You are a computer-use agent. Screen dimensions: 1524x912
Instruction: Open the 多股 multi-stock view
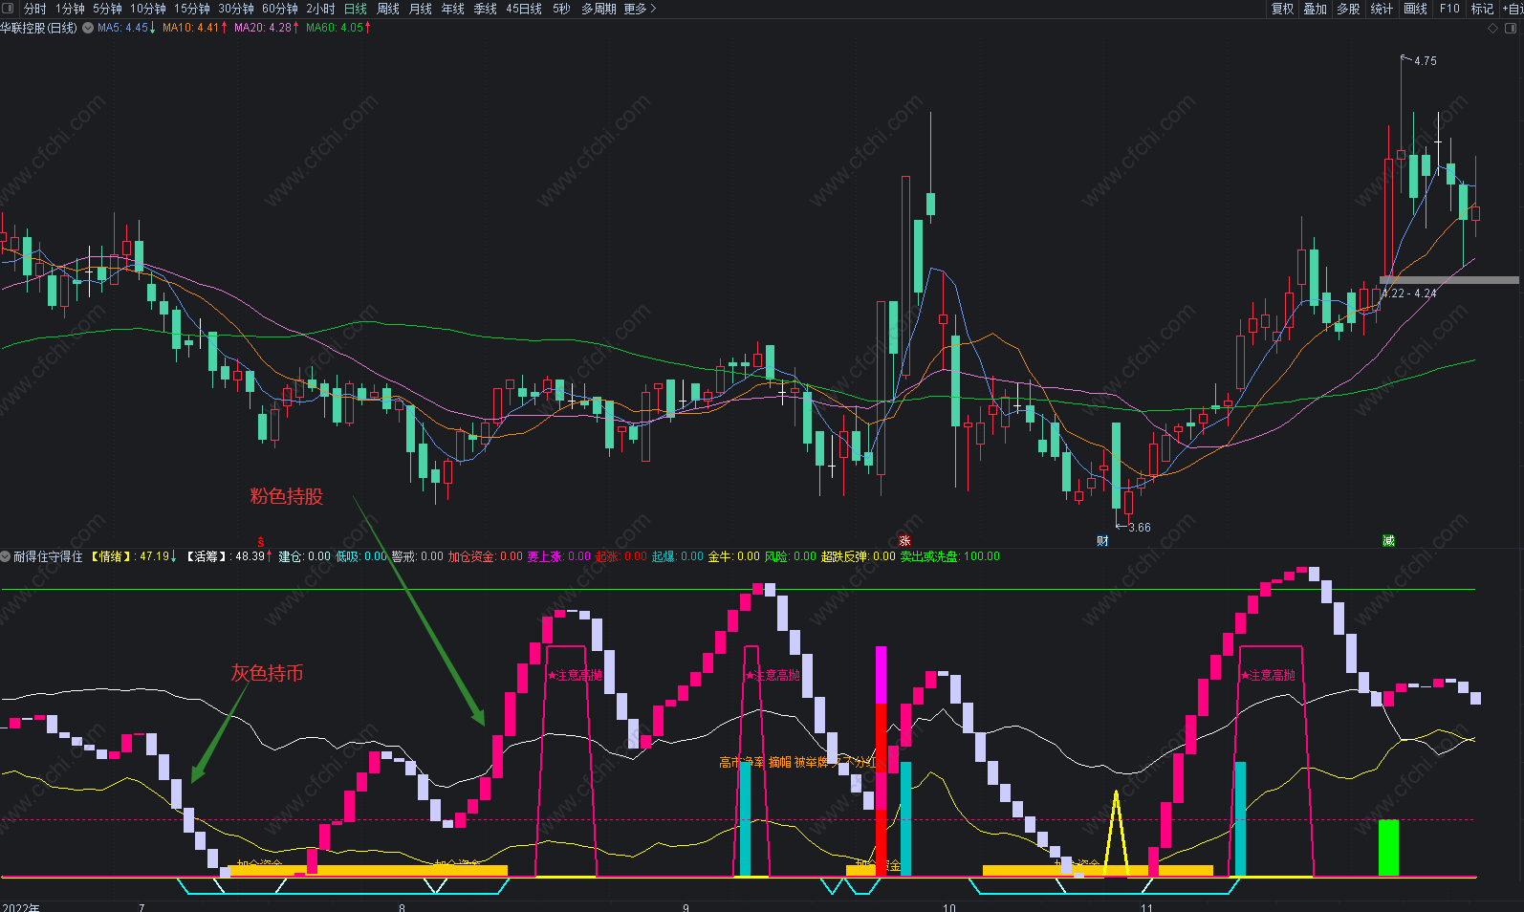click(x=1348, y=9)
